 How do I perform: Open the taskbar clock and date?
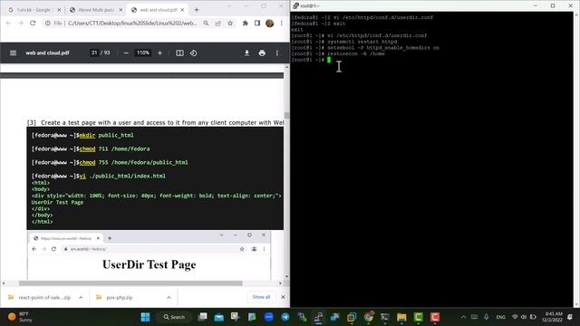coord(552,317)
